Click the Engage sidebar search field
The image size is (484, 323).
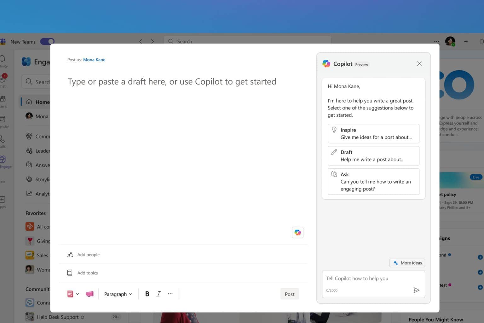[36, 82]
